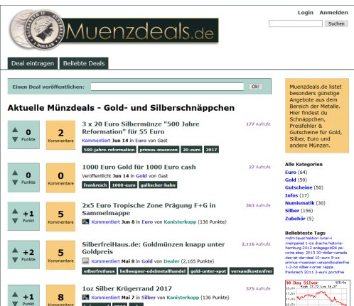Select the frankreich tag
The height and width of the screenshot is (306, 354).
click(x=95, y=185)
